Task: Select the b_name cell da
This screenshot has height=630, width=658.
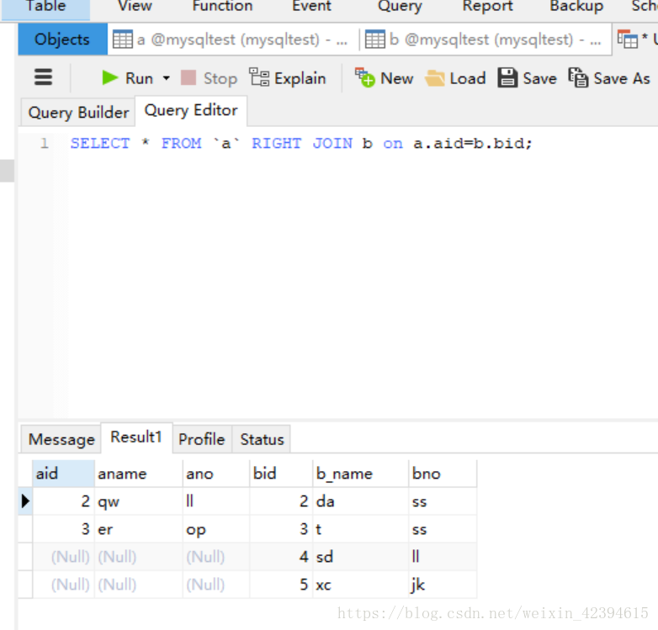Action: click(x=360, y=501)
